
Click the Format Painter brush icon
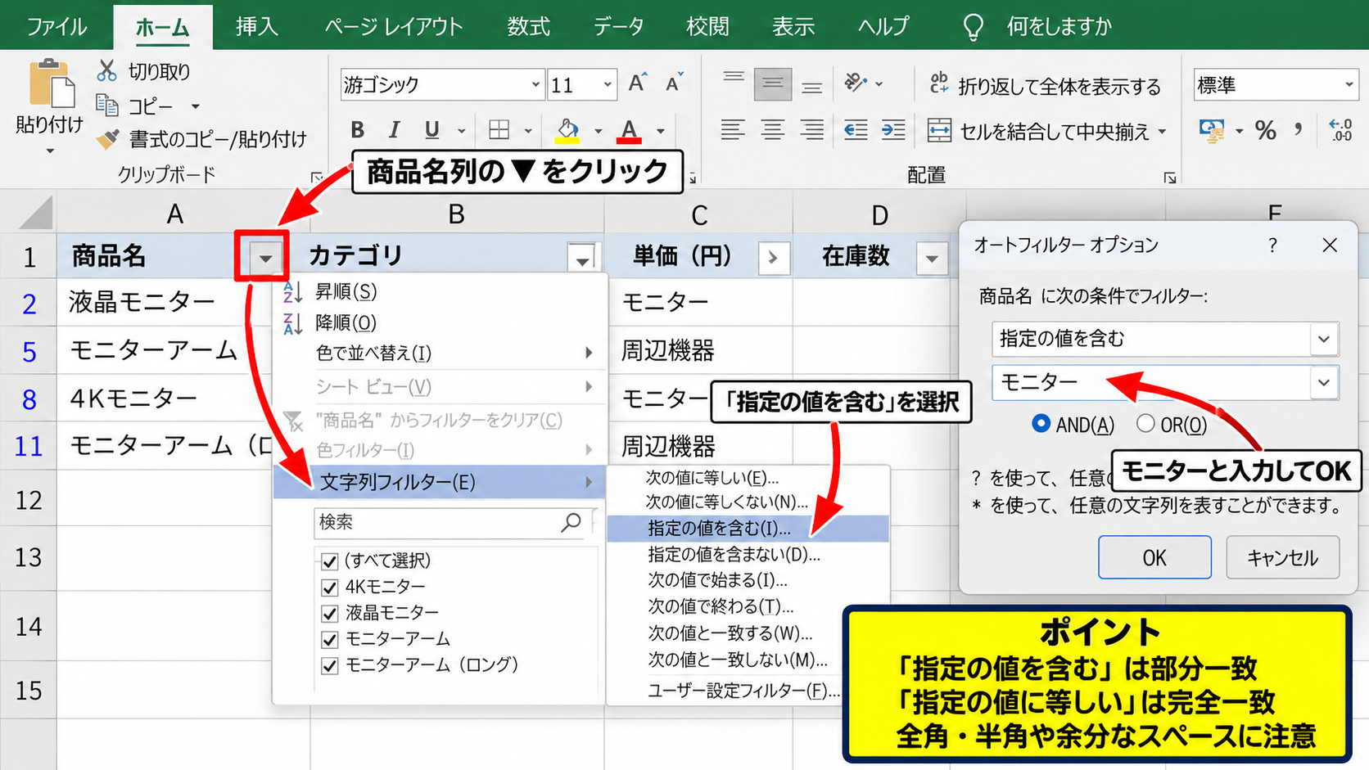click(x=107, y=139)
